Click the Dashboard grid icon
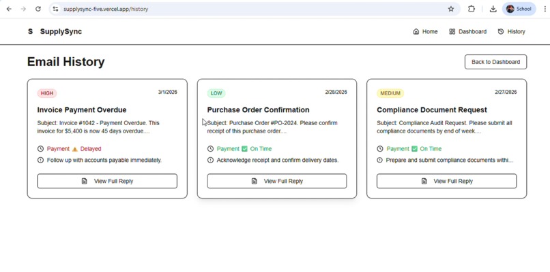The width and height of the screenshot is (550, 272). tap(452, 32)
